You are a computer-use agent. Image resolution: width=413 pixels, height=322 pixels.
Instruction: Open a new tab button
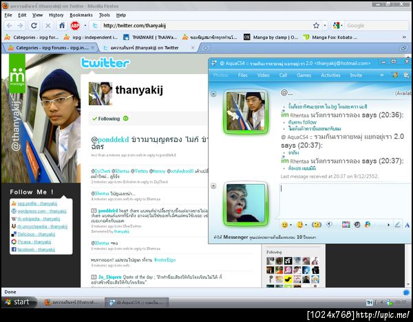point(206,48)
